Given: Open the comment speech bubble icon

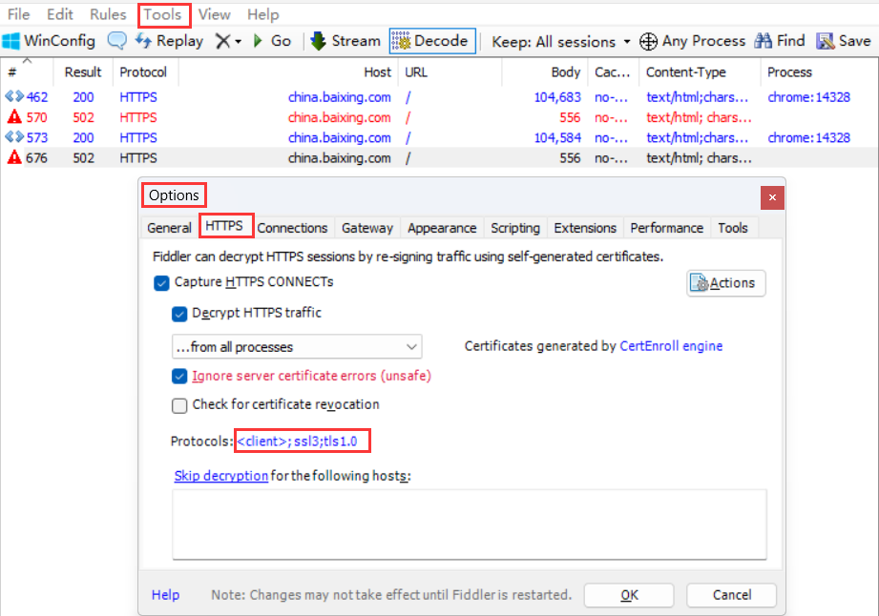Looking at the screenshot, I should tap(116, 41).
